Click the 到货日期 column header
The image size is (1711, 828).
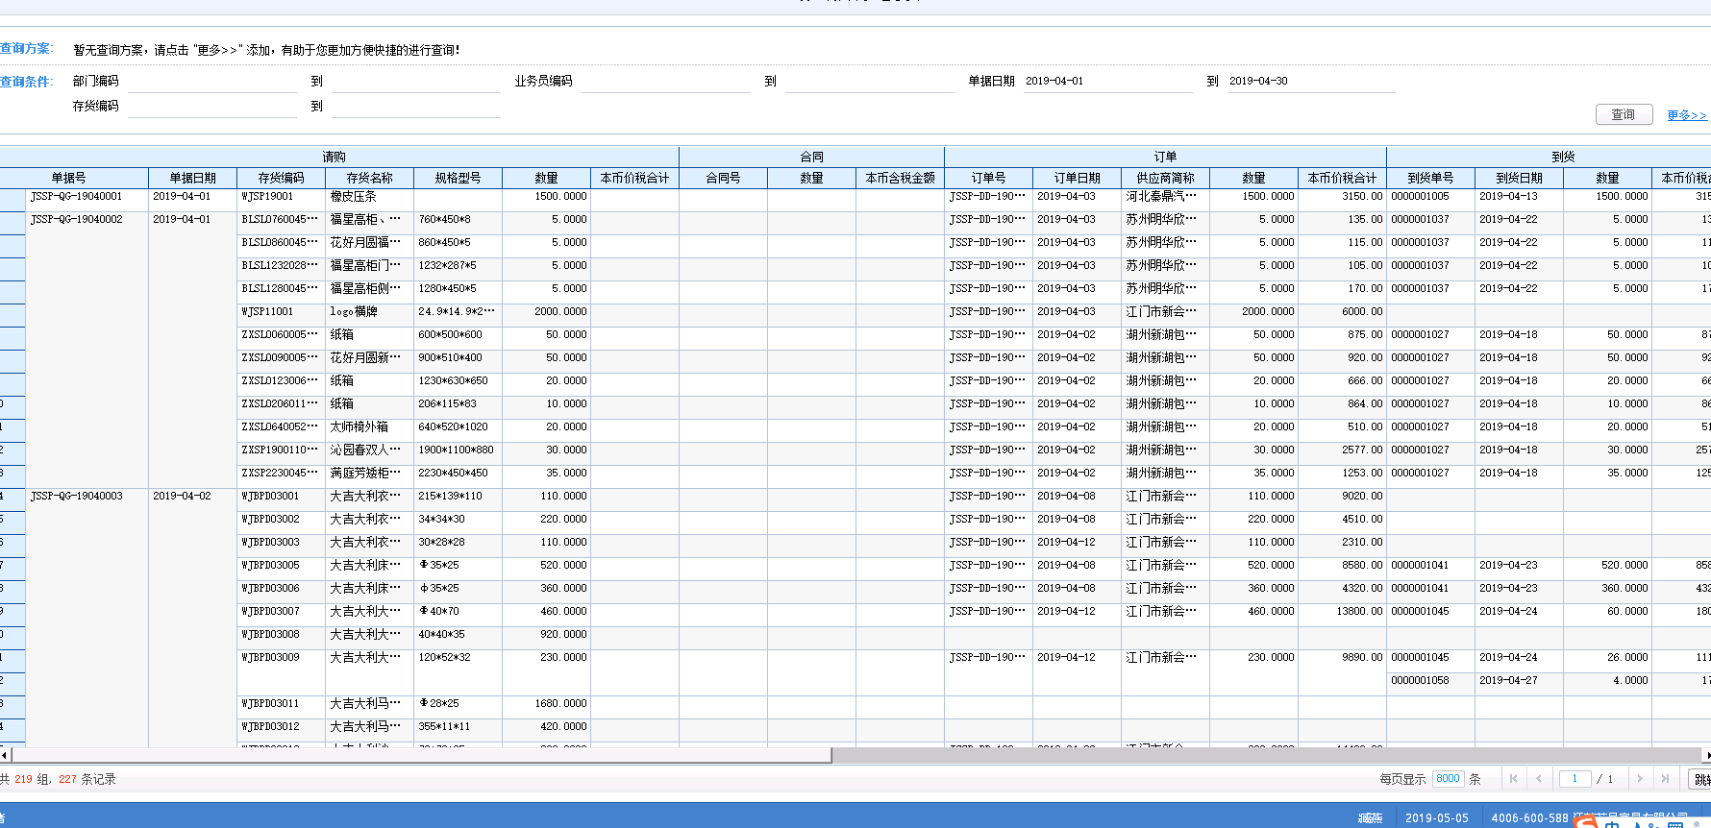[1519, 178]
